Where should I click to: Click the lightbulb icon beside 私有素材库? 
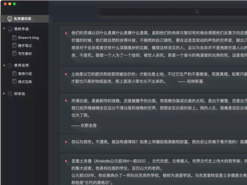click(10, 19)
